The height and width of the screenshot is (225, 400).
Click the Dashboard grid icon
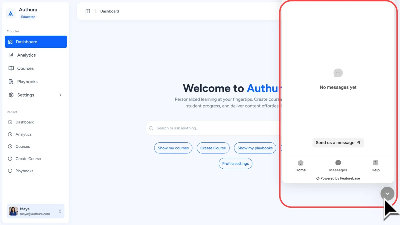(x=10, y=42)
